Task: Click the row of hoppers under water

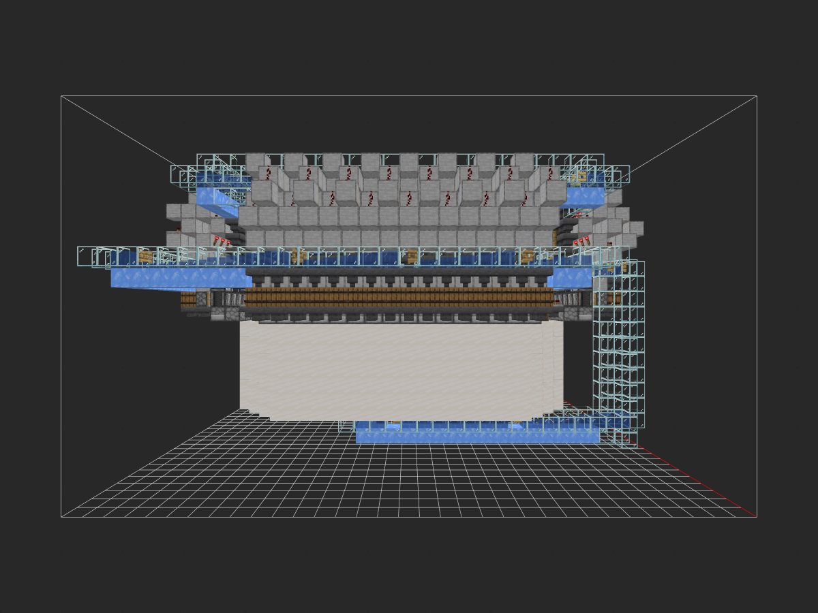Action: [x=399, y=279]
